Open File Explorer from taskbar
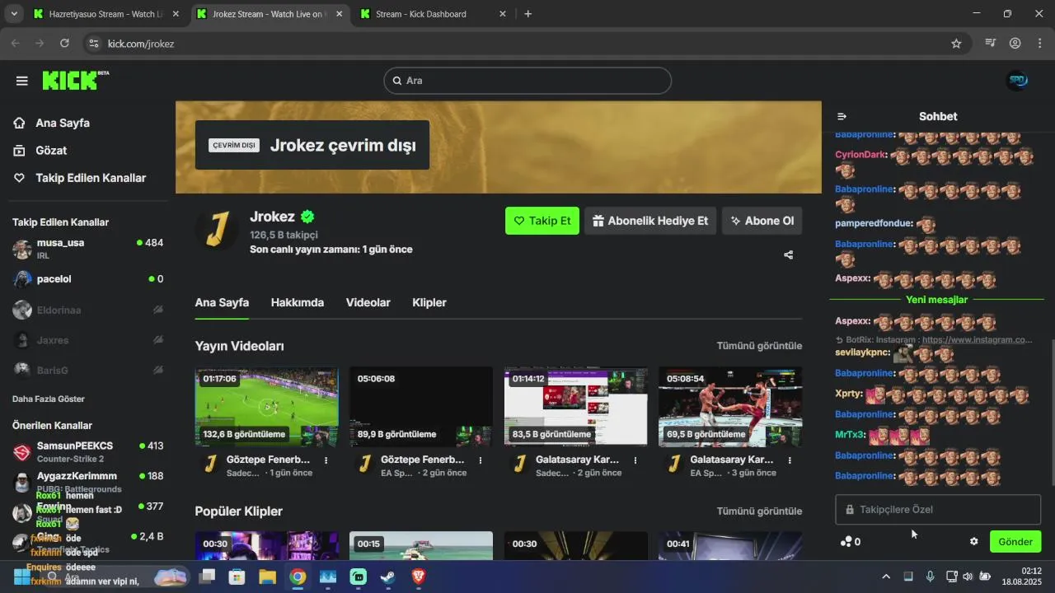The image size is (1055, 593). (x=267, y=577)
